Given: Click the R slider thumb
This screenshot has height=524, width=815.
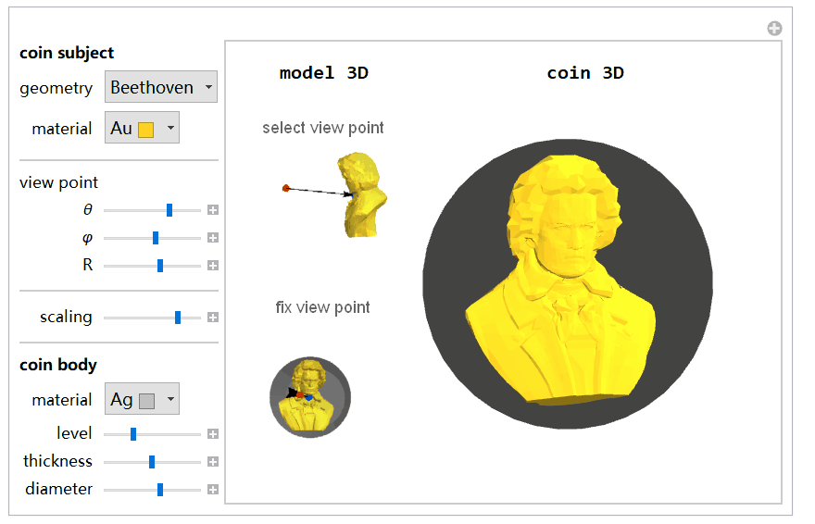Looking at the screenshot, I should tap(160, 266).
